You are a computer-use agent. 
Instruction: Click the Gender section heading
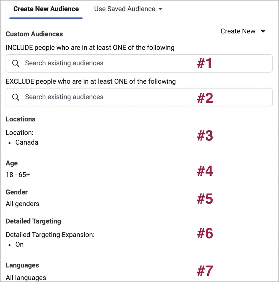point(17,192)
